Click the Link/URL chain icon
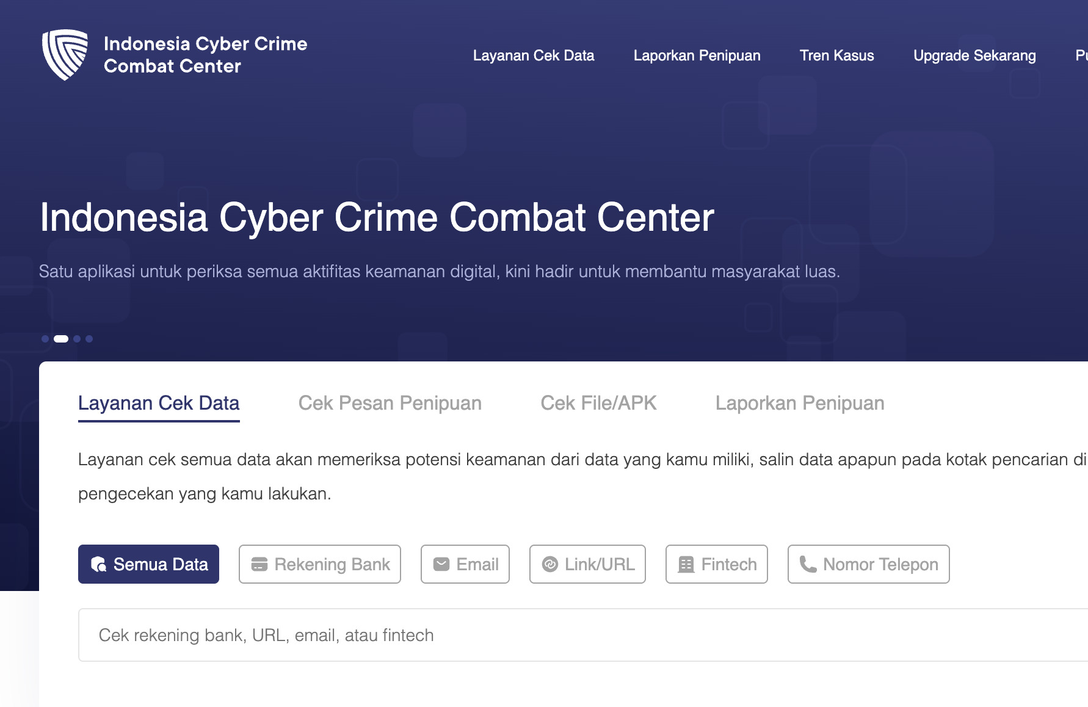Viewport: 1088px width, 707px height. 550,564
